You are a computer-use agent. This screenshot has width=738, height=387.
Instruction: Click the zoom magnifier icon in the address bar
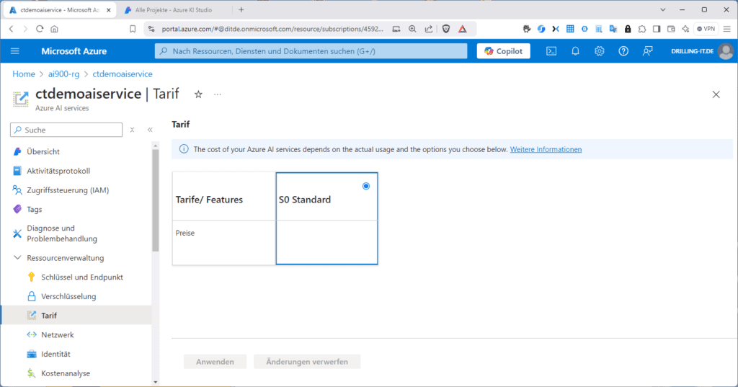pyautogui.click(x=412, y=29)
